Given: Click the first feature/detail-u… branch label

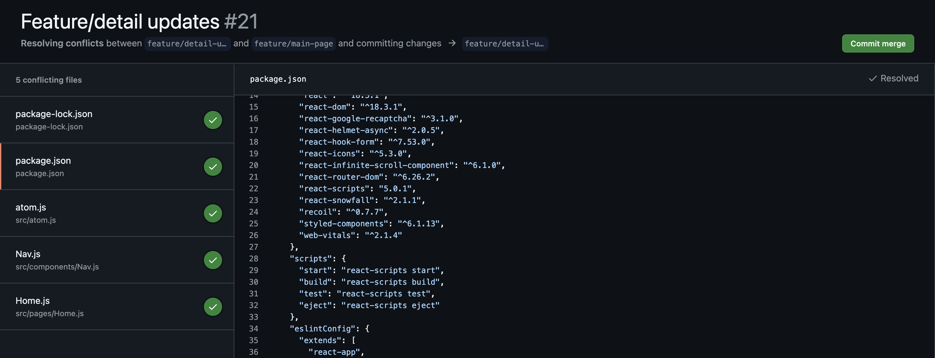Looking at the screenshot, I should coord(187,43).
